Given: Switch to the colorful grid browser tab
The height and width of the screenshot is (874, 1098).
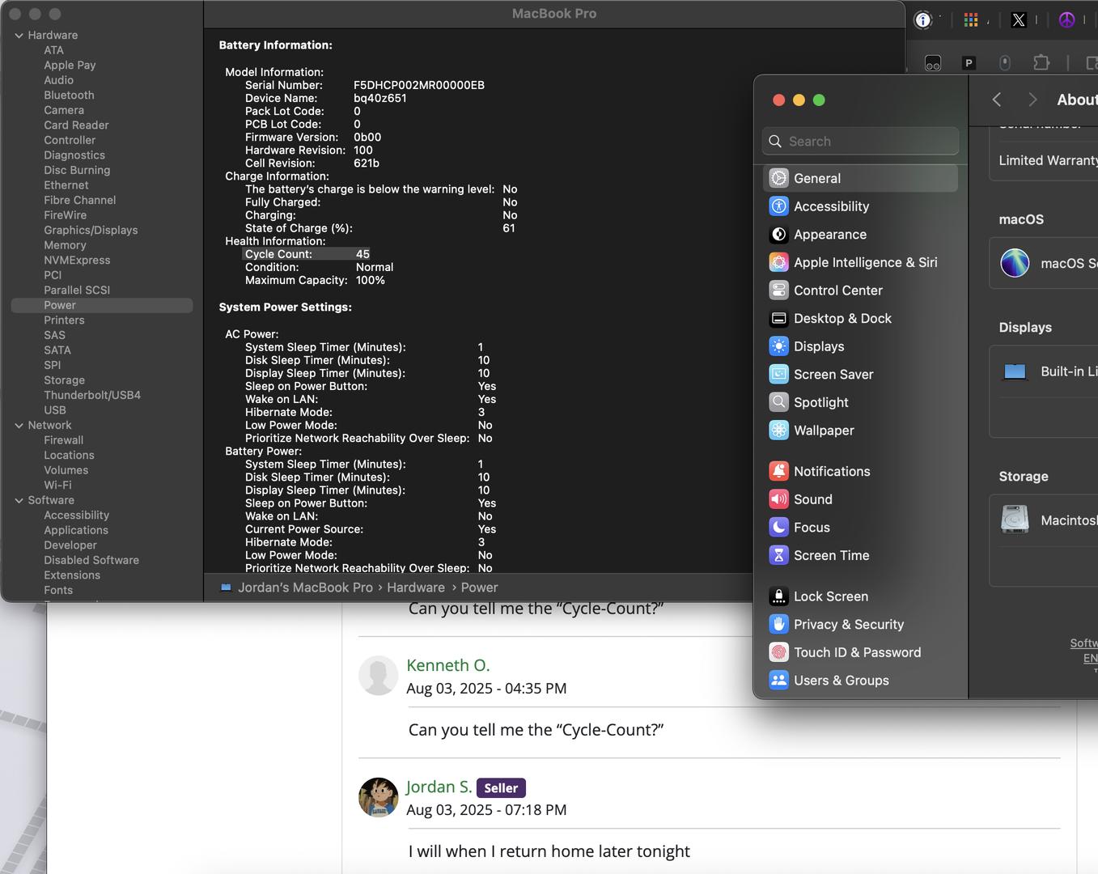Looking at the screenshot, I should (971, 20).
